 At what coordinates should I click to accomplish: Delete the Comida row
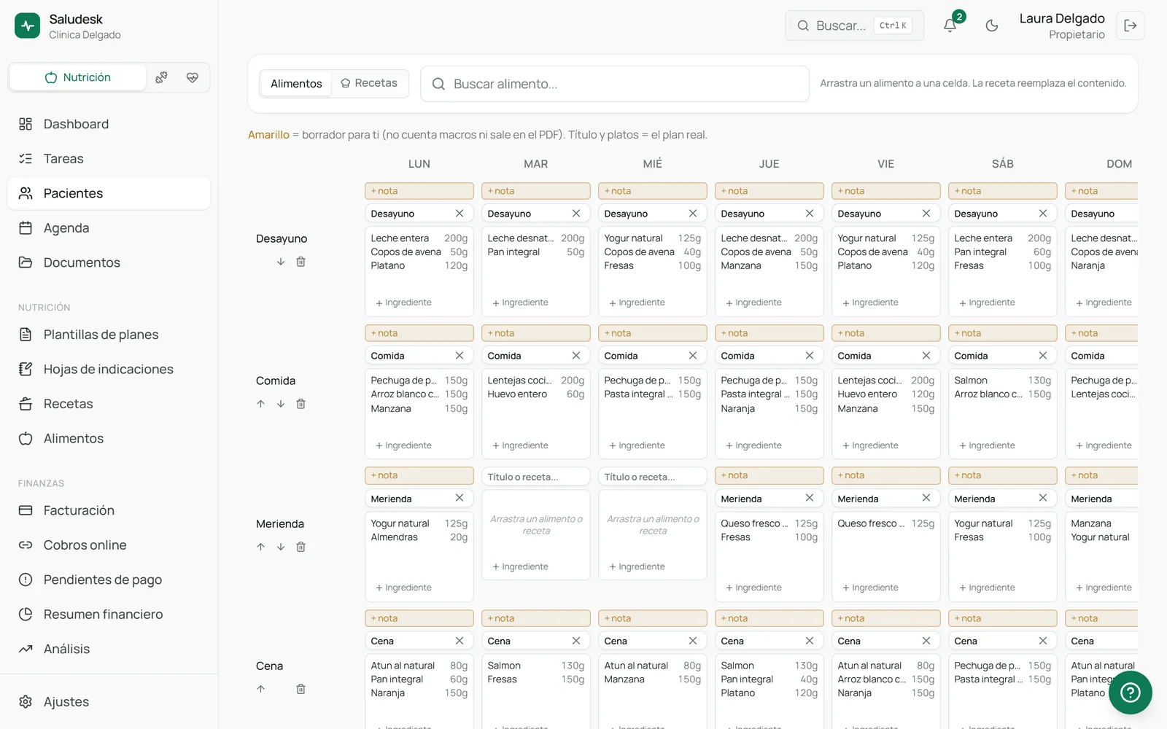301,404
